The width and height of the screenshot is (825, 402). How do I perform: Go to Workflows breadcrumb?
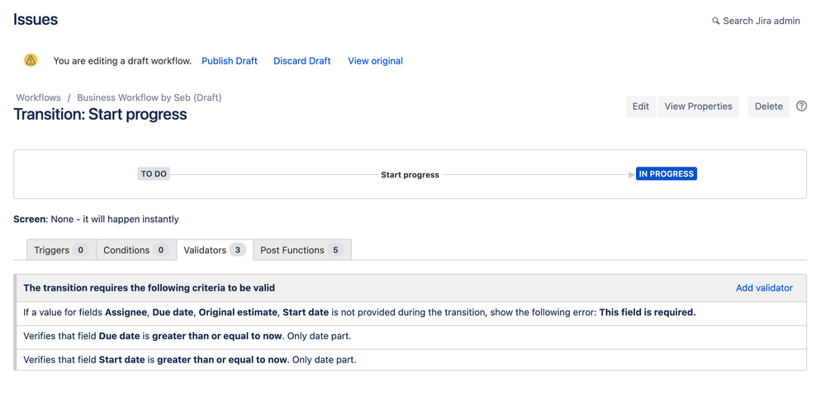[39, 97]
